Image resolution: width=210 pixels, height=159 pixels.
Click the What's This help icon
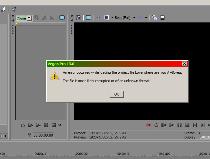(14, 9)
